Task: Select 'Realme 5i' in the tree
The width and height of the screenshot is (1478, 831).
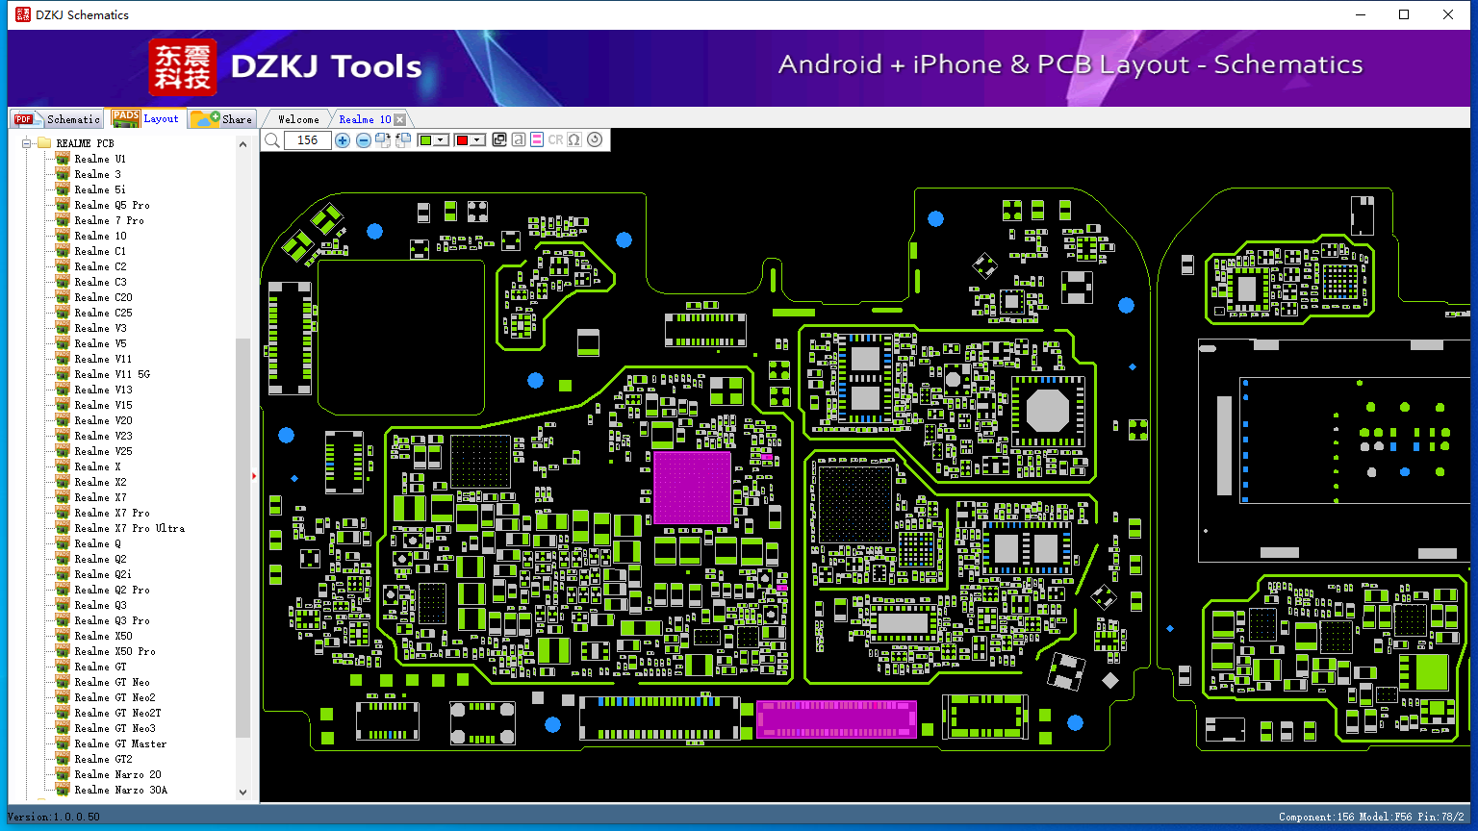Action: [100, 189]
